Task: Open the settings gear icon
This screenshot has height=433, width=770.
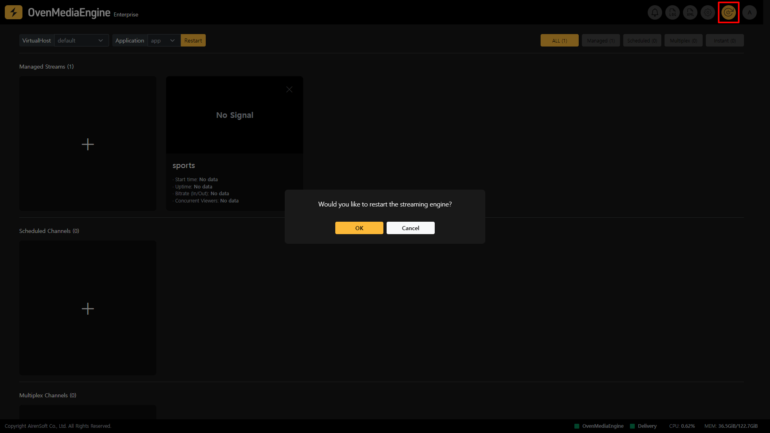Action: point(708,12)
